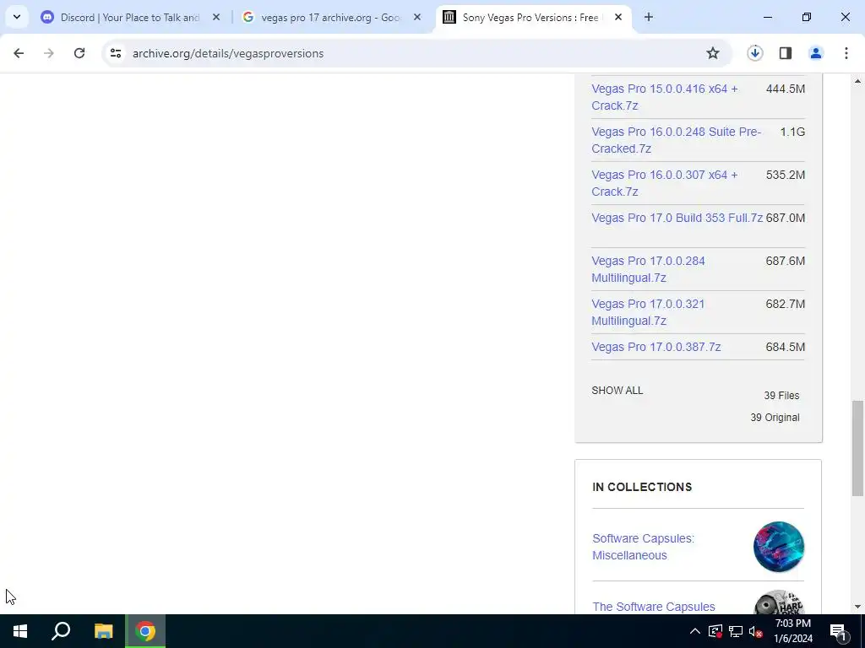This screenshot has width=865, height=648.
Task: Click the IN COLLECTIONS heading
Action: point(642,487)
